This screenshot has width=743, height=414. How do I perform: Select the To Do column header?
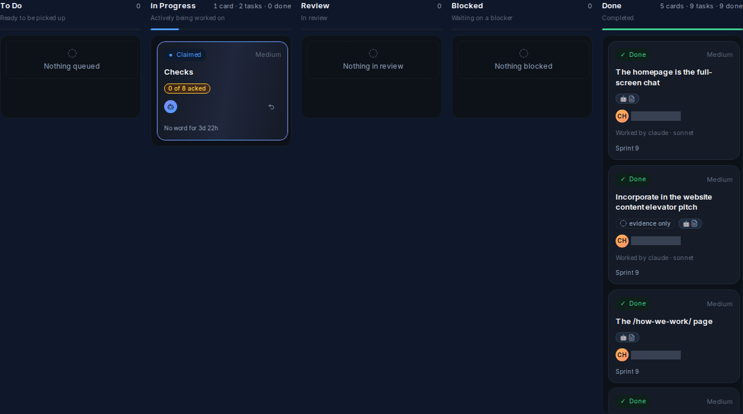pyautogui.click(x=11, y=6)
